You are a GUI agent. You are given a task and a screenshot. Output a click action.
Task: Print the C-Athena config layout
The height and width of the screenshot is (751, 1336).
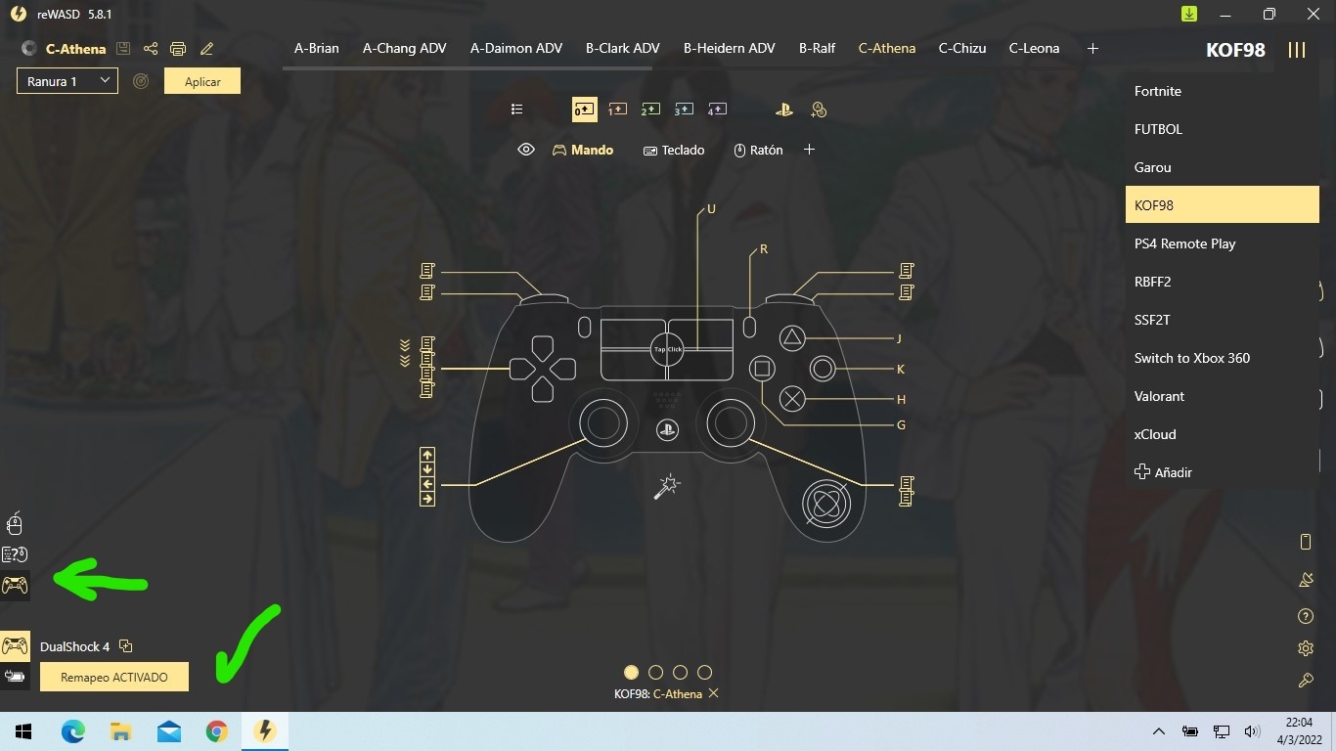[x=178, y=49]
